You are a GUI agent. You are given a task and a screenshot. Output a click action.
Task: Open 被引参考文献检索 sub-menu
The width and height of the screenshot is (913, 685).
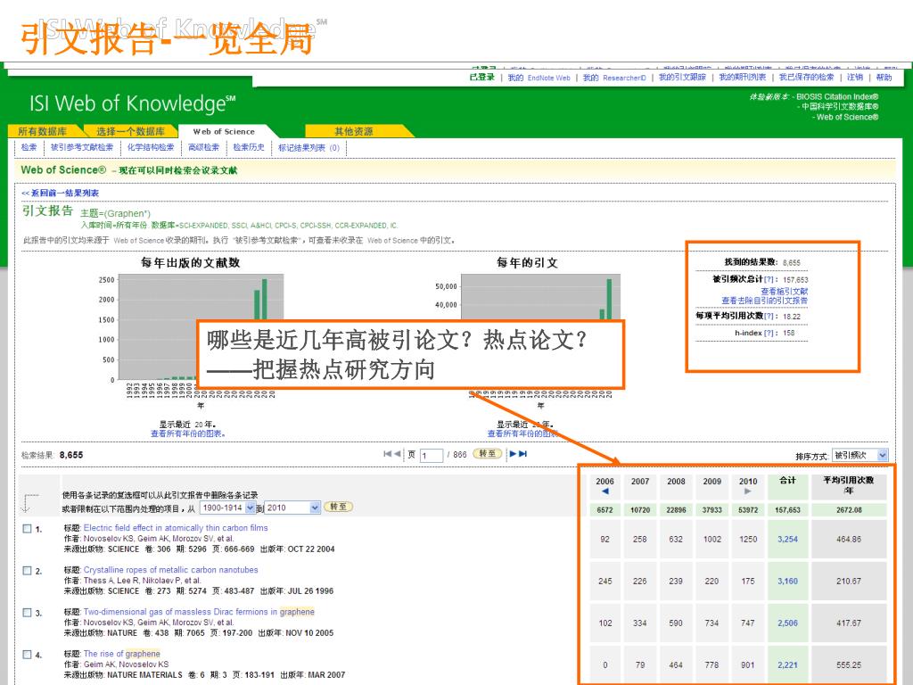pyautogui.click(x=82, y=147)
